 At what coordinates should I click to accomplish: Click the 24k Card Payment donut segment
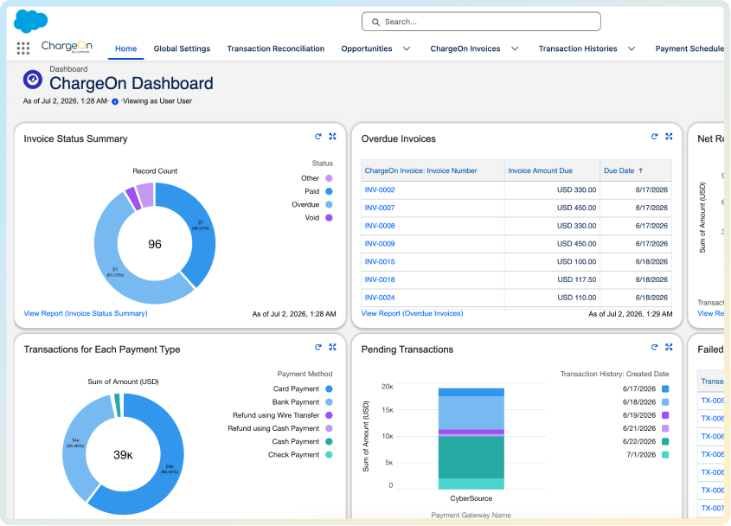(x=170, y=469)
